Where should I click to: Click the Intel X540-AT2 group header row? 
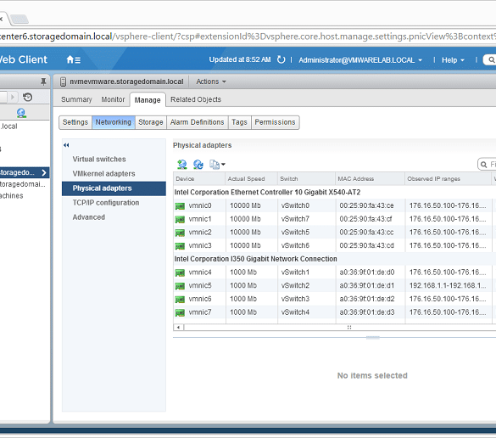click(x=335, y=192)
